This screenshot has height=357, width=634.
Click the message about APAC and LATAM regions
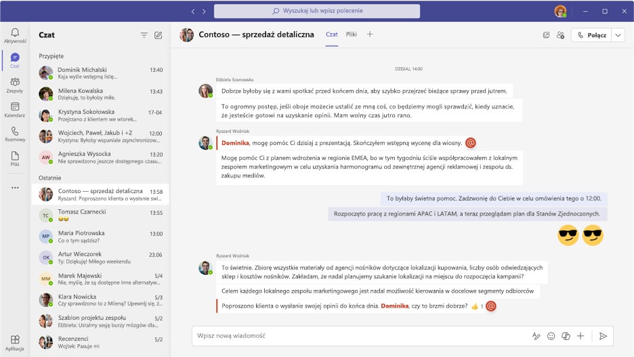467,214
